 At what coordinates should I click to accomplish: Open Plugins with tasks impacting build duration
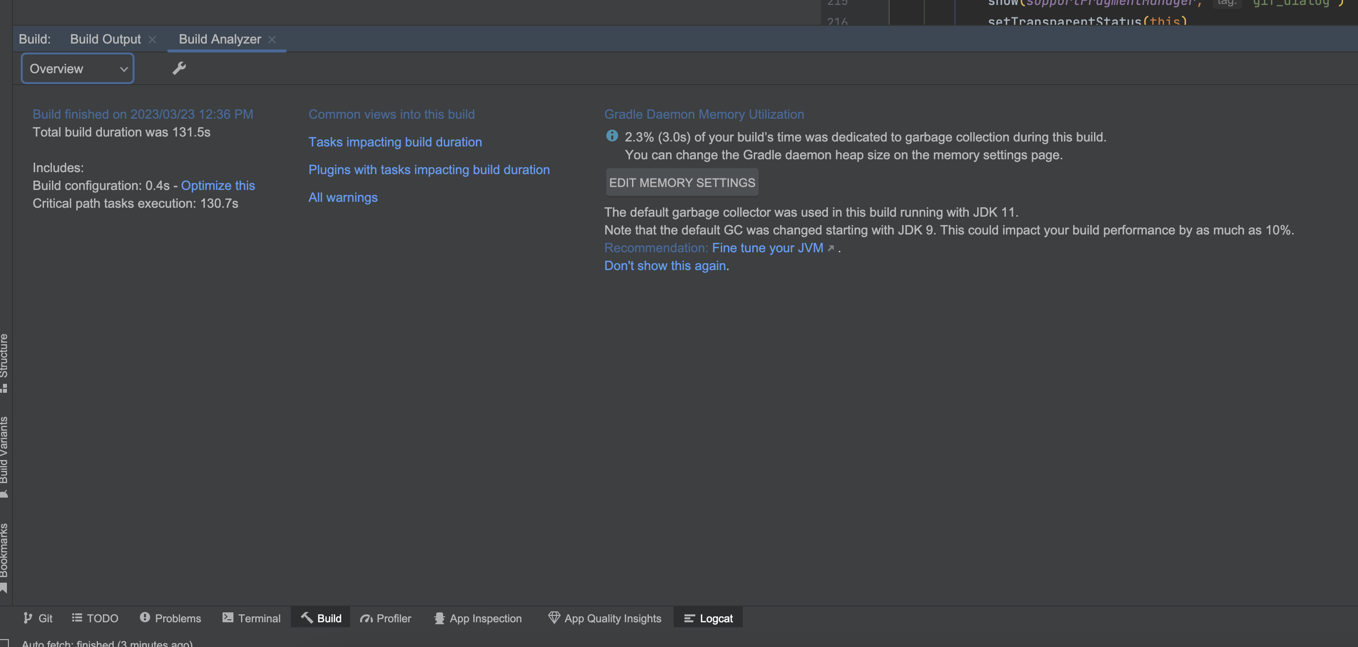[x=429, y=170]
